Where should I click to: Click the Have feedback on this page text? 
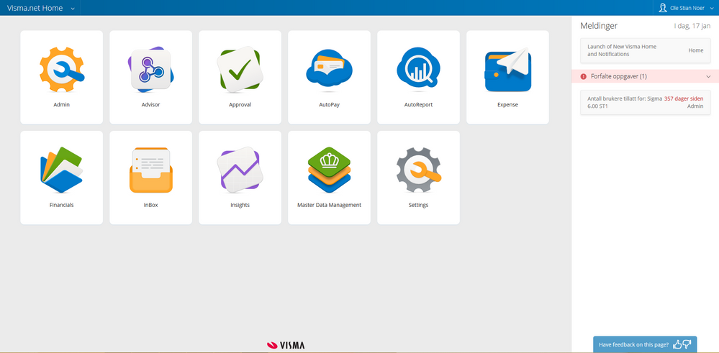pos(633,345)
